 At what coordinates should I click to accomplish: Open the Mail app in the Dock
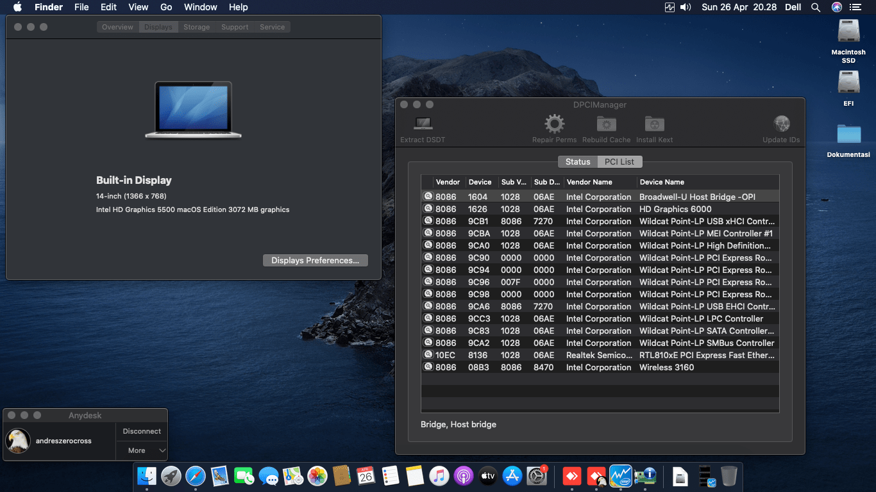tap(220, 476)
